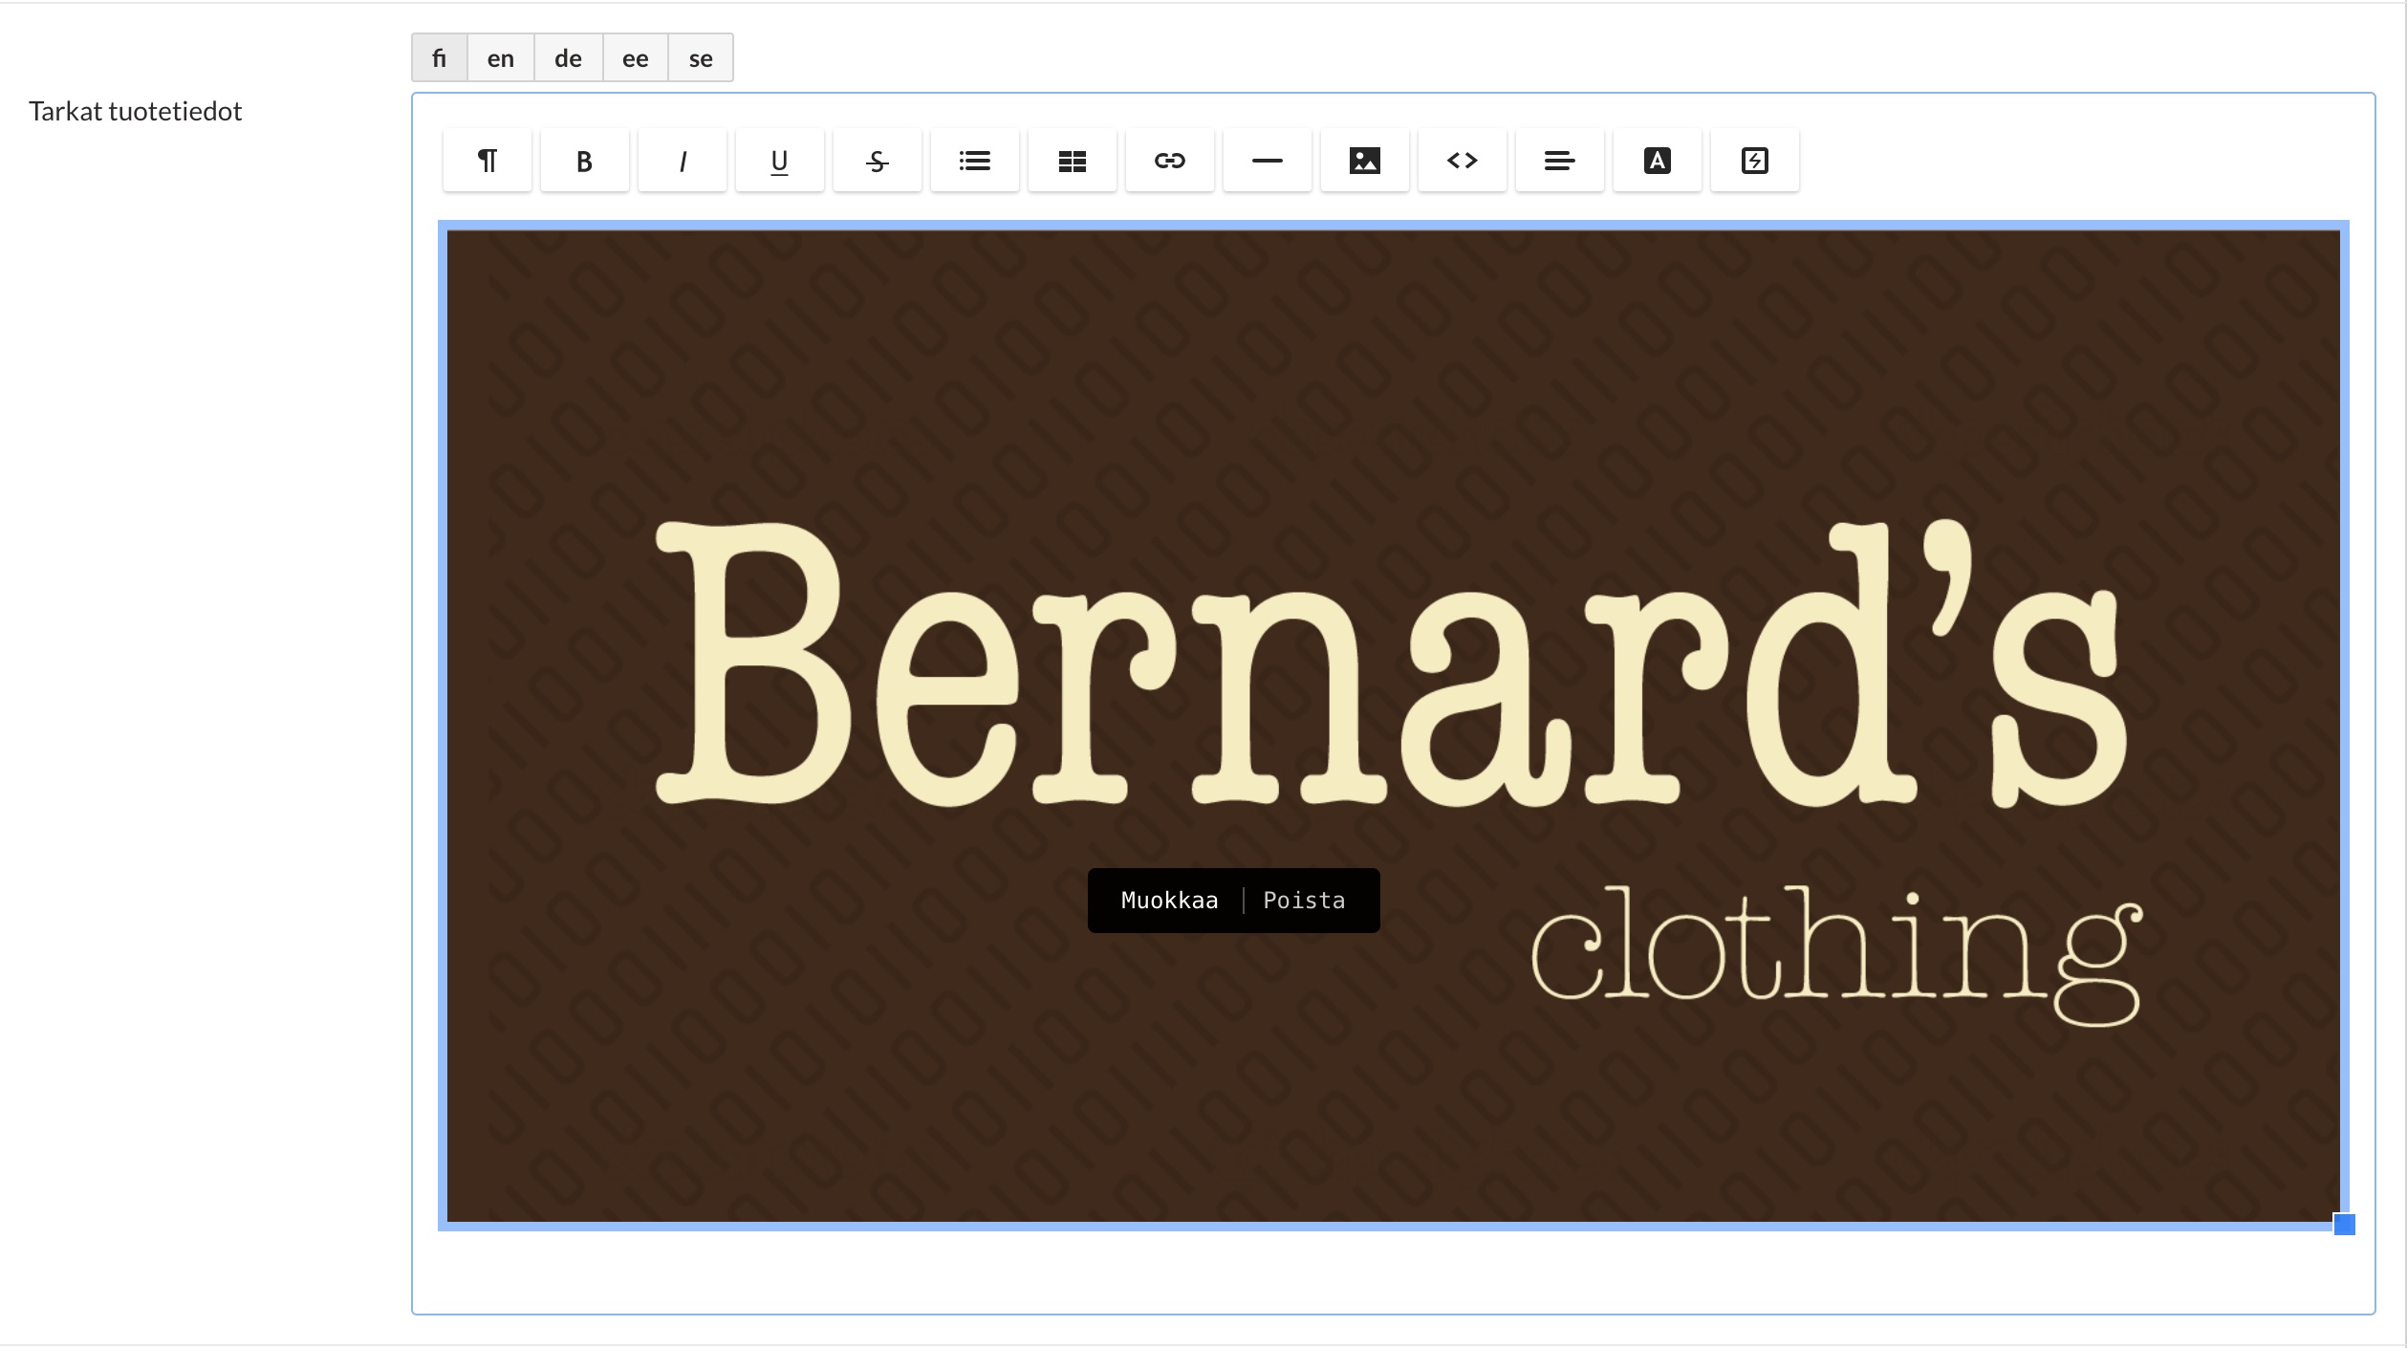Click Muokkaa on the image popup

pyautogui.click(x=1169, y=901)
